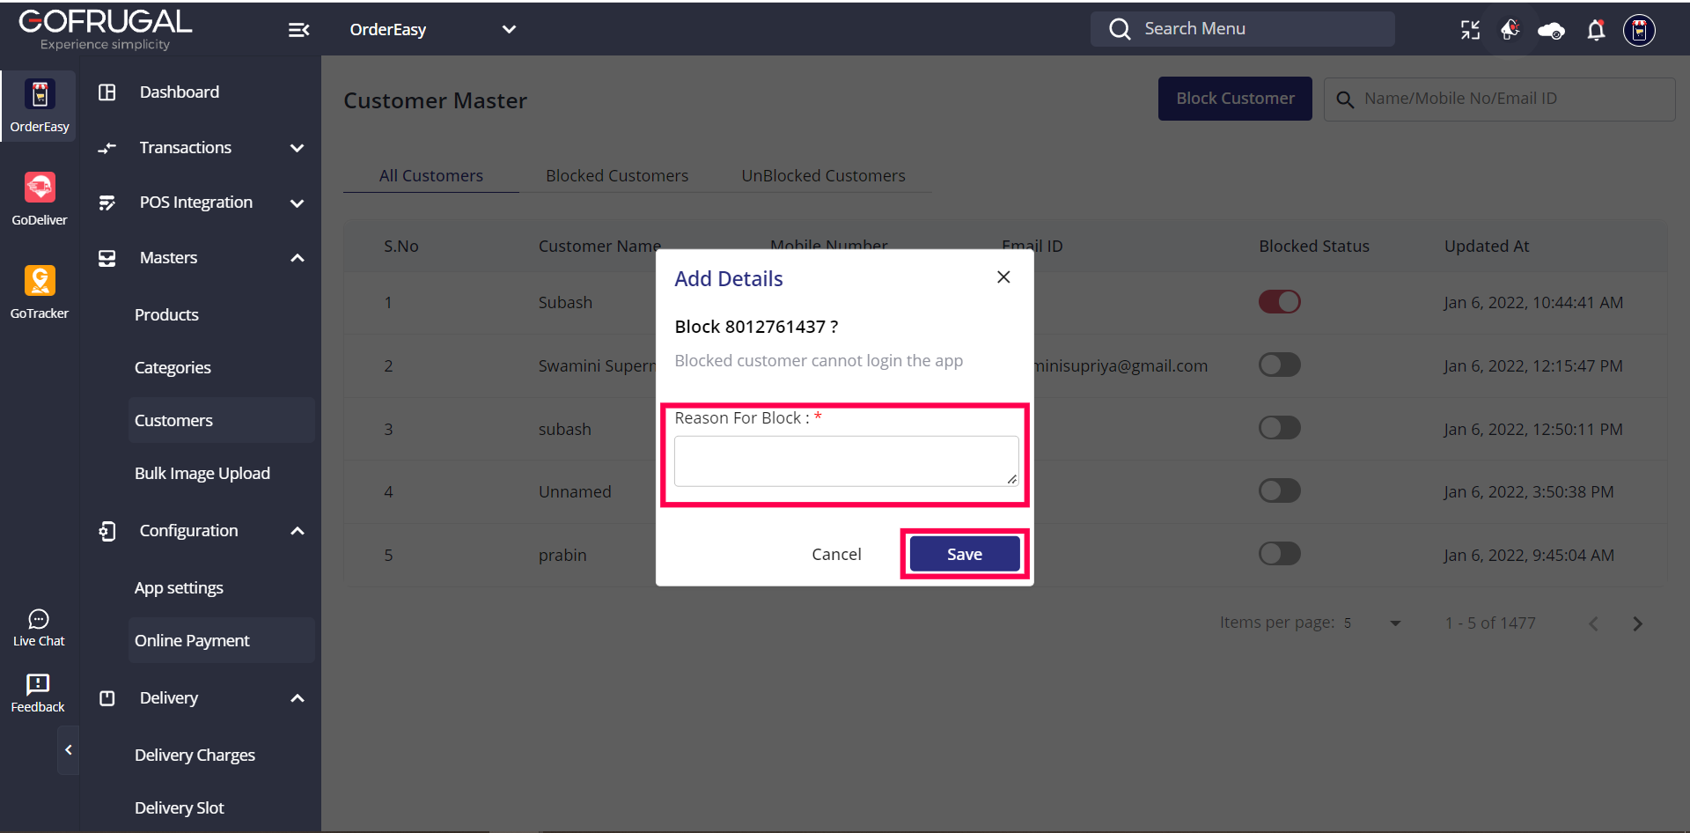Image resolution: width=1690 pixels, height=833 pixels.
Task: Close the Add Details dialog
Action: 1003,277
